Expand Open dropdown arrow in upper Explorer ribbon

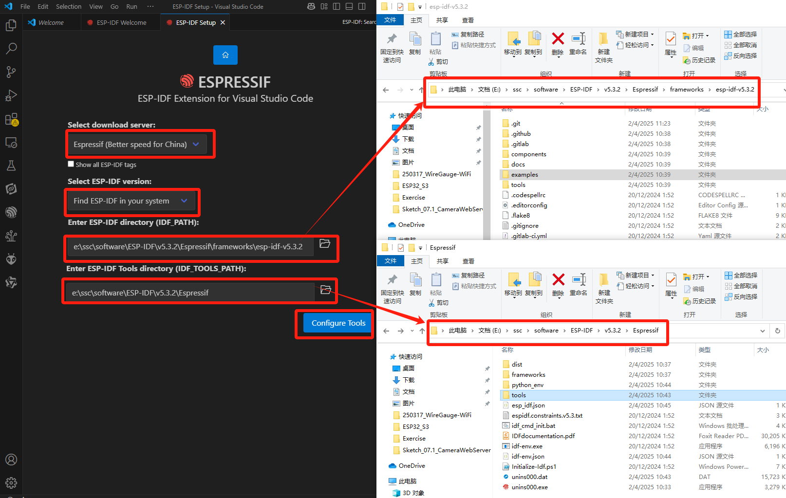pyautogui.click(x=708, y=36)
